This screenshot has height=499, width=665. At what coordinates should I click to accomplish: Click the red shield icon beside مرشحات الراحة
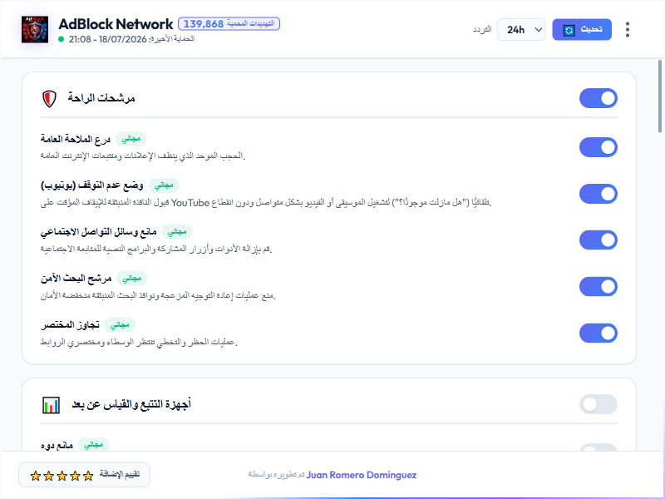coord(49,98)
